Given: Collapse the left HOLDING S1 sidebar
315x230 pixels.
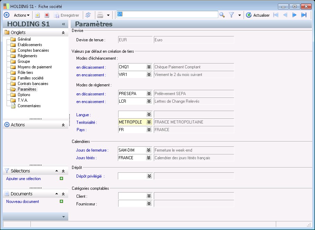Looking at the screenshot, I should [63, 24].
